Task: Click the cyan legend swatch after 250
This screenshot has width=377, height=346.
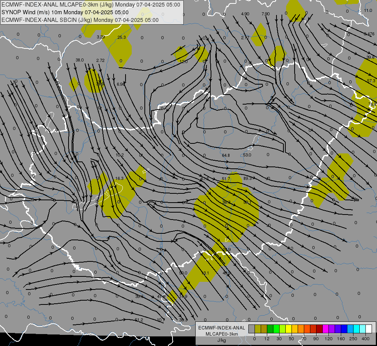Action: 356,329
